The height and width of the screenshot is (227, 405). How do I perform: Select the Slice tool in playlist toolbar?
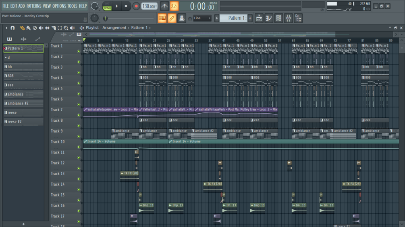(x=54, y=28)
